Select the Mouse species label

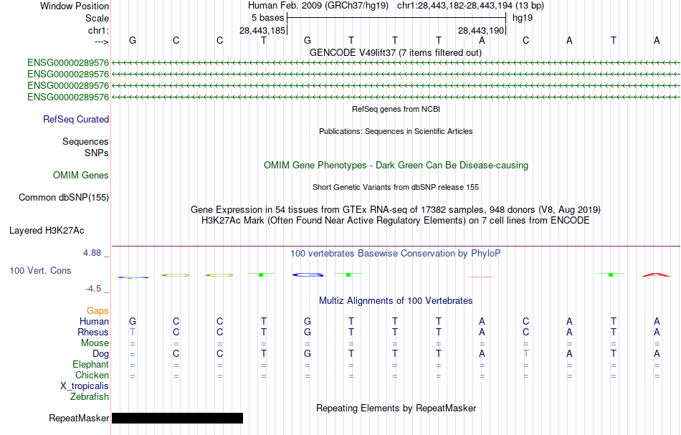pyautogui.click(x=95, y=343)
